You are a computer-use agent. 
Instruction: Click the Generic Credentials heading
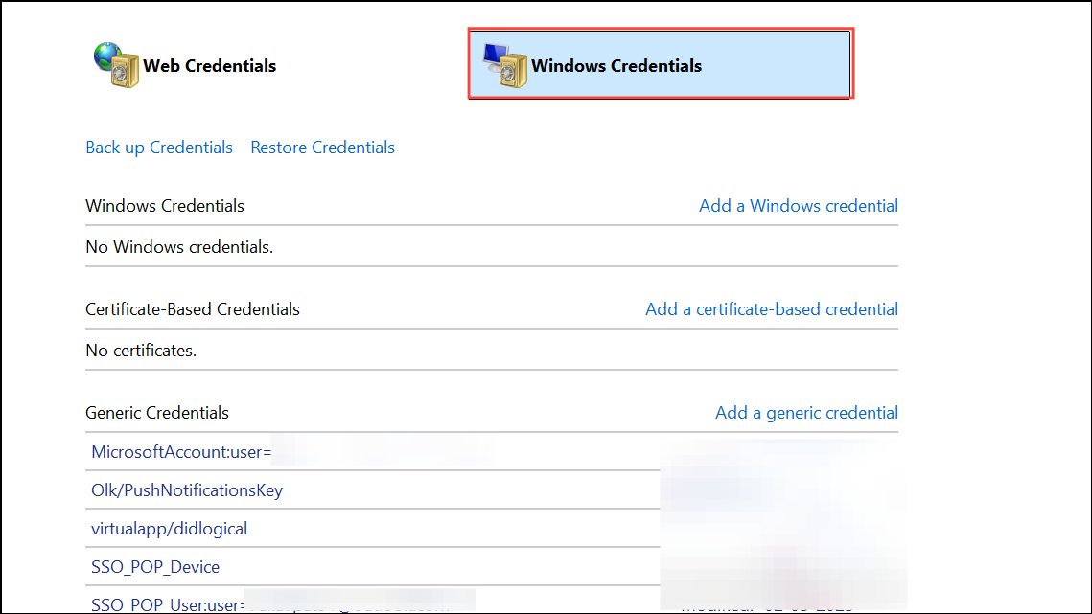(x=156, y=413)
